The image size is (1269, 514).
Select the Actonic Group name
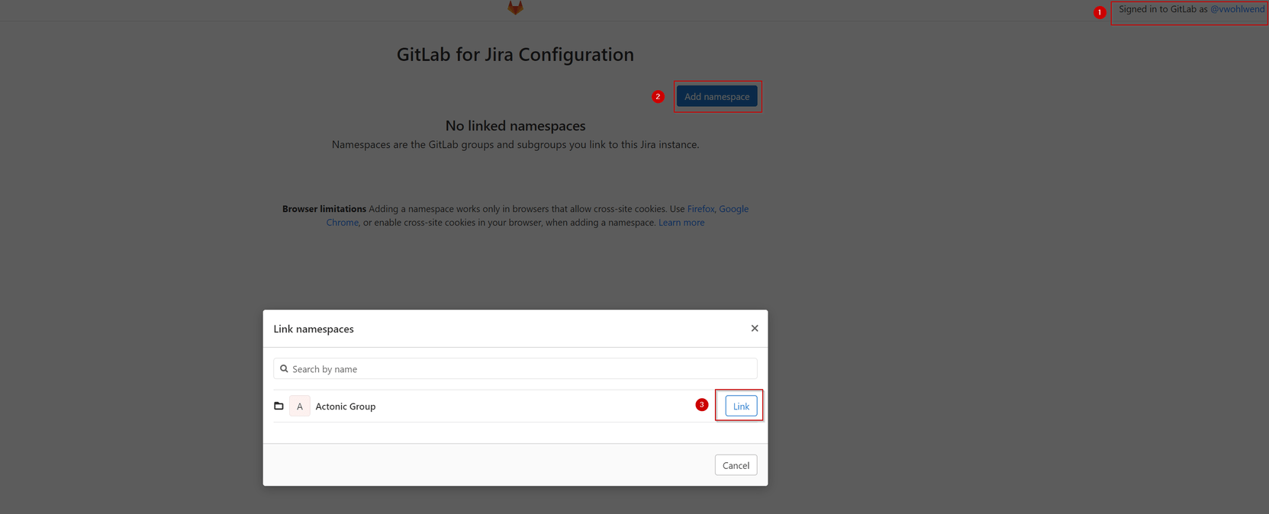point(345,406)
